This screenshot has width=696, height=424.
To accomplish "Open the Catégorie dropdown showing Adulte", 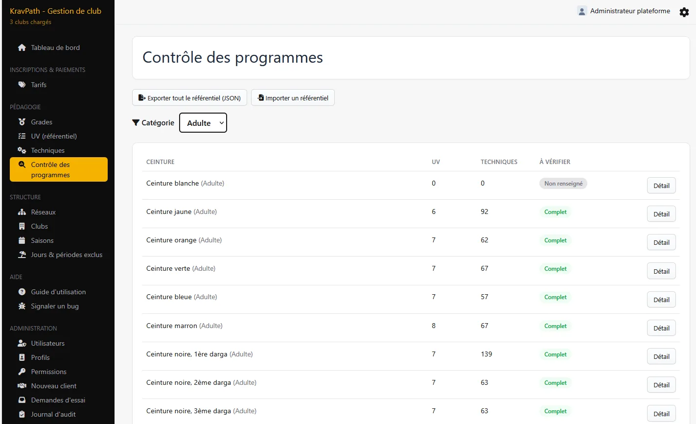I will point(203,123).
